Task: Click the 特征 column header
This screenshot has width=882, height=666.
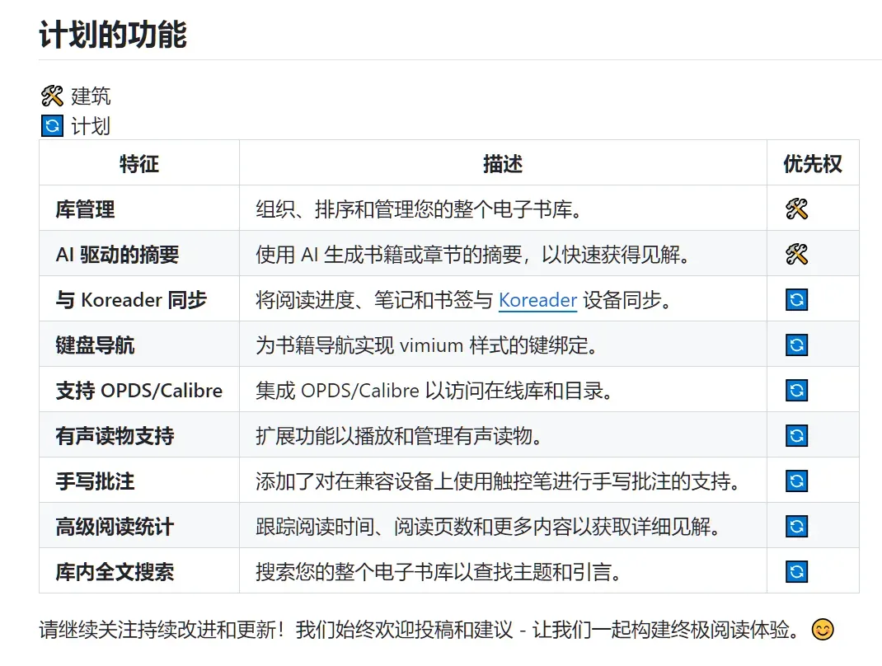Action: pos(139,164)
